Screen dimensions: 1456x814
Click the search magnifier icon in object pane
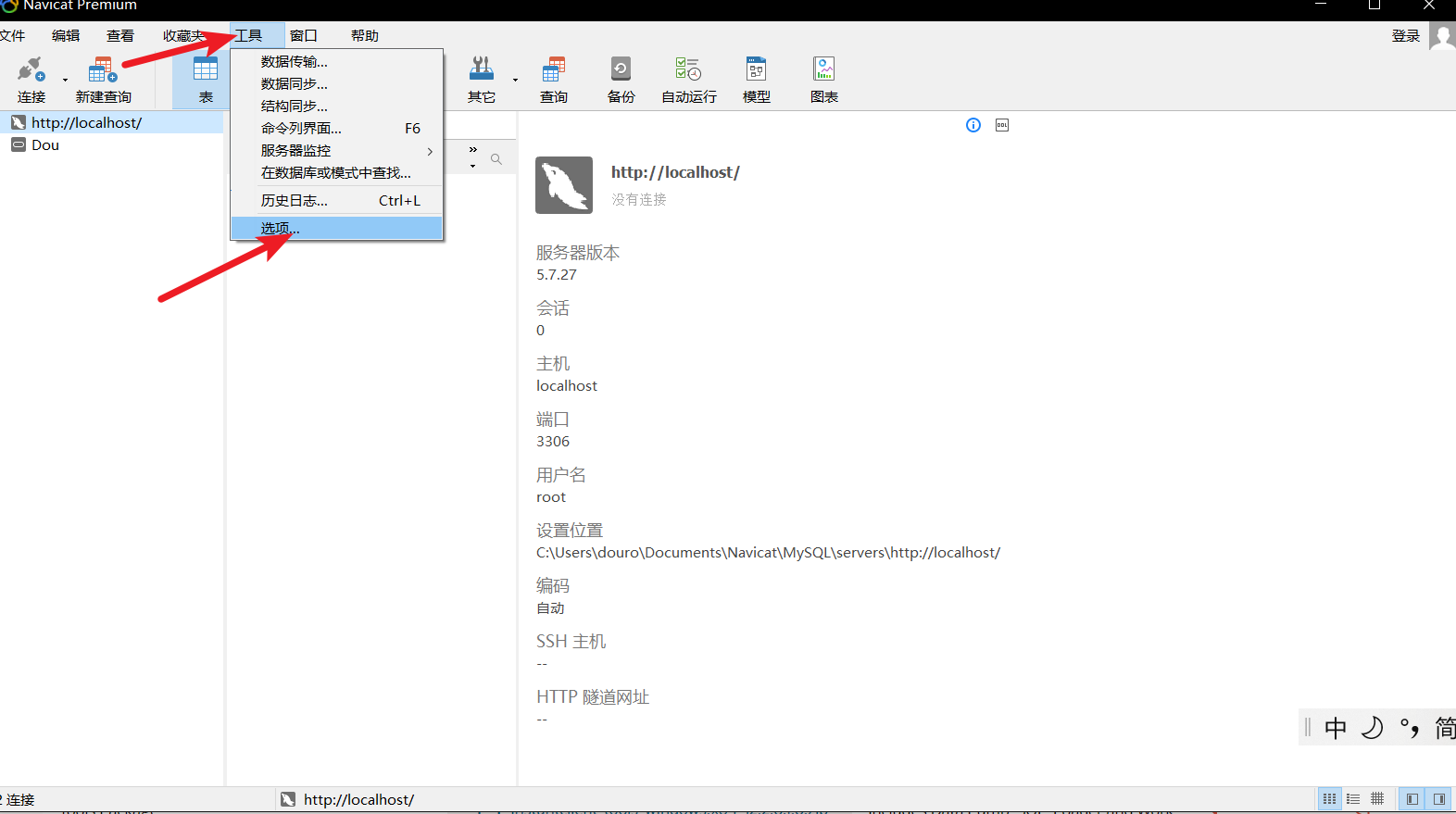tap(496, 159)
